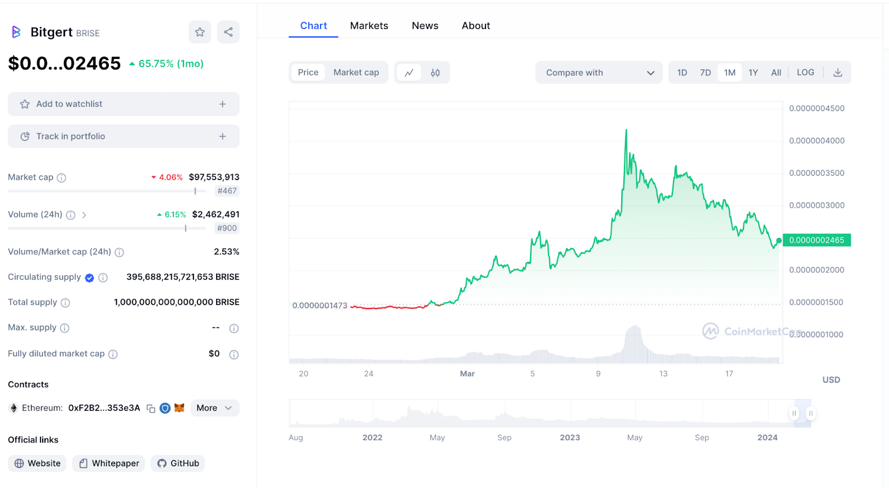Open the GitHub link
Screen dimensions: 889x488
pyautogui.click(x=178, y=464)
